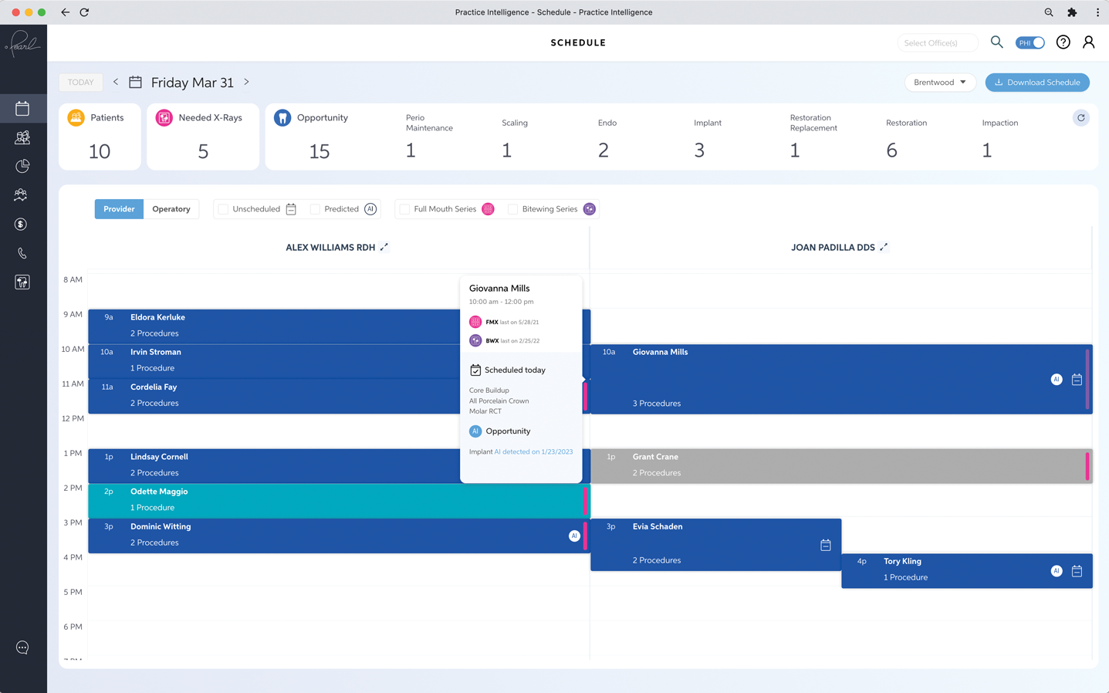Open the help question mark icon
The width and height of the screenshot is (1109, 693).
[x=1063, y=42]
